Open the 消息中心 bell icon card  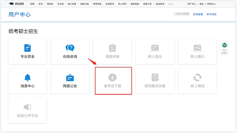[x=28, y=81]
